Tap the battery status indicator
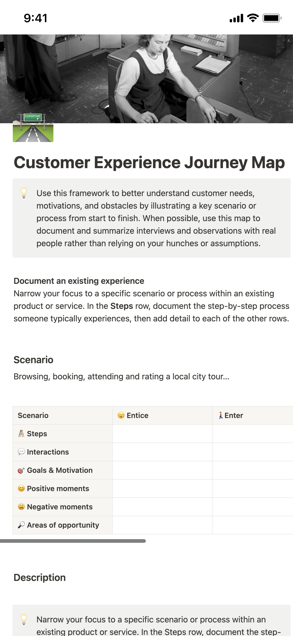The height and width of the screenshot is (636, 293). coord(272,18)
